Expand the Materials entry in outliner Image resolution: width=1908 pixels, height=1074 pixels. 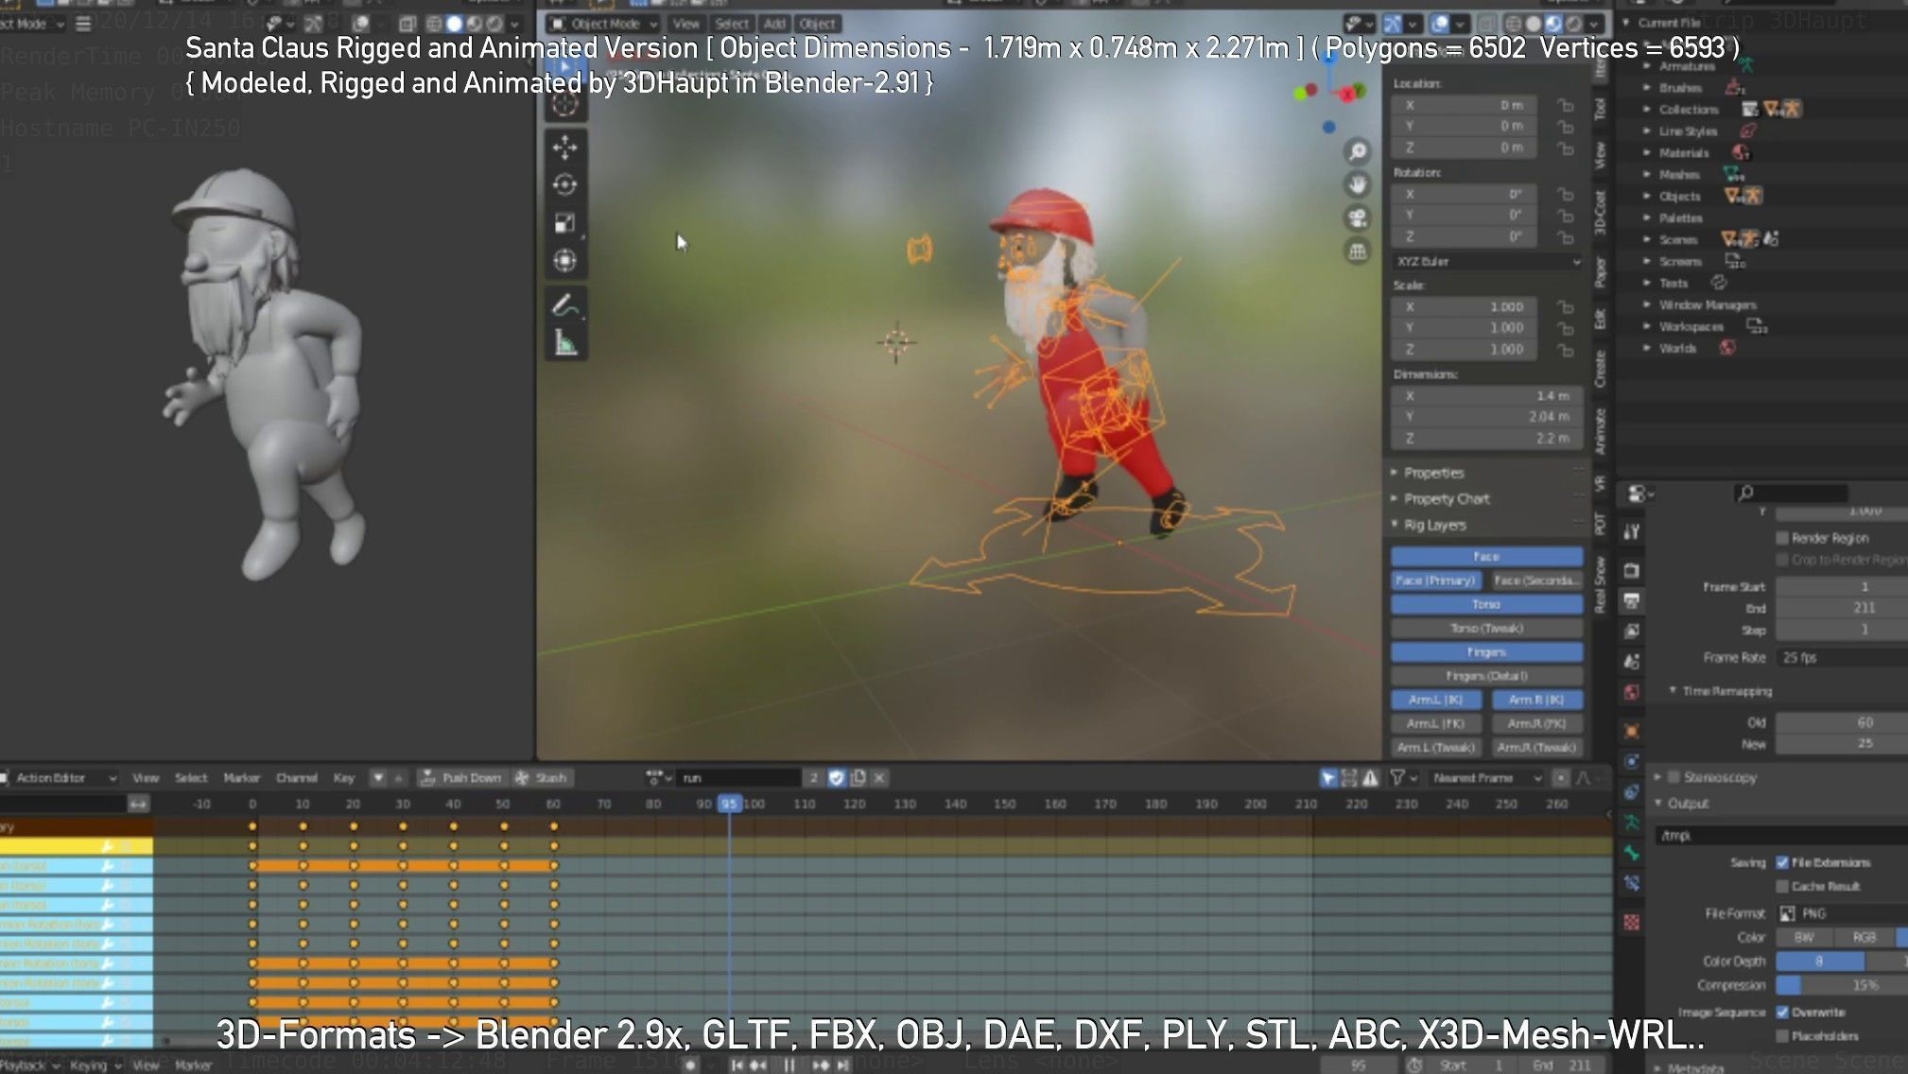[x=1647, y=153]
